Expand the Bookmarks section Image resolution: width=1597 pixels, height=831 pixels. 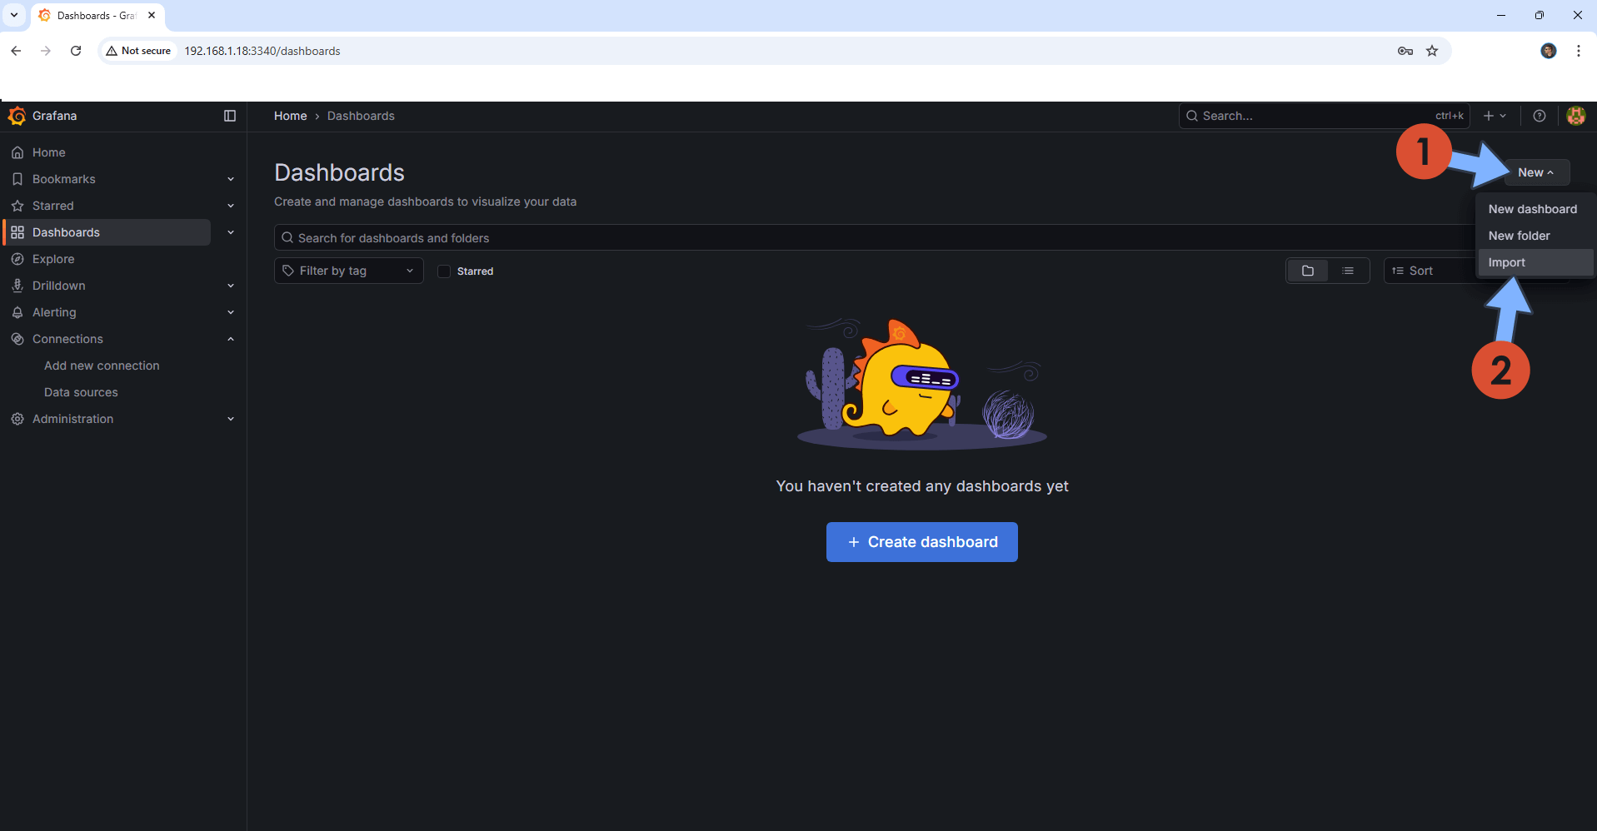coord(230,179)
